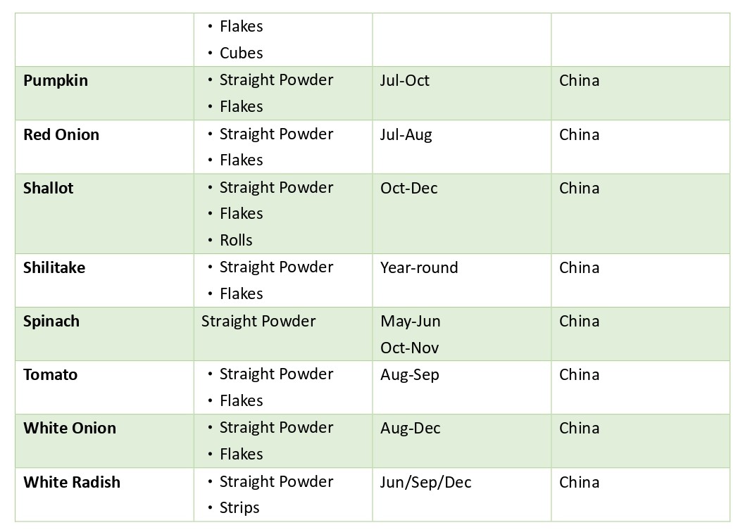Click the White Onion label
Image resolution: width=743 pixels, height=532 pixels.
point(70,428)
